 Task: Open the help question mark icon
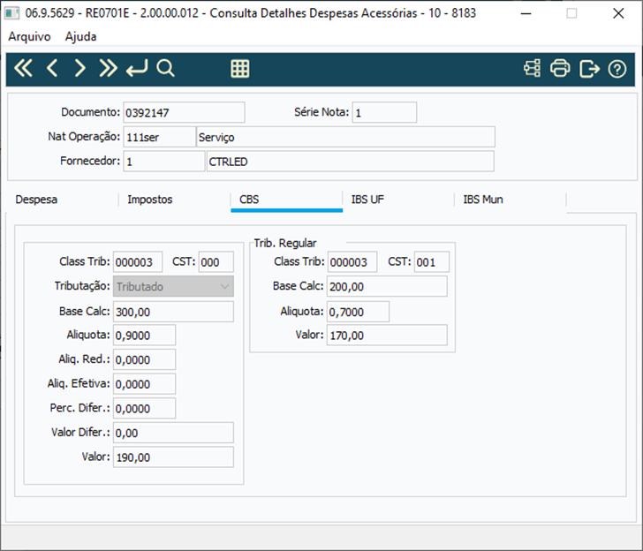[x=617, y=69]
